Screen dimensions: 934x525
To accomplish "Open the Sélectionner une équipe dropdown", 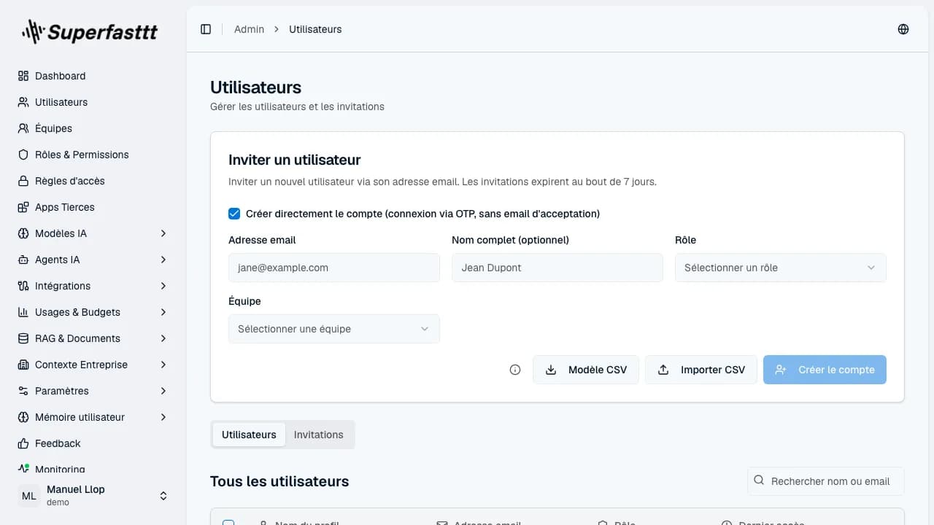I will 334,329.
